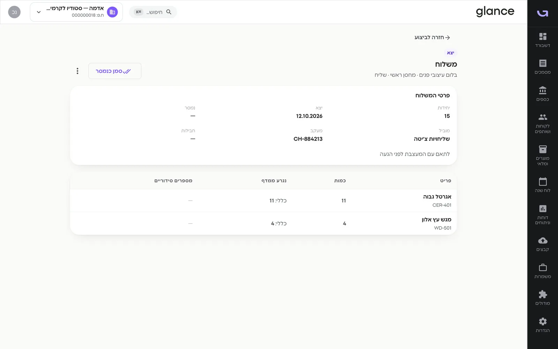Click the פרטי המשלוח card heading

(x=432, y=95)
